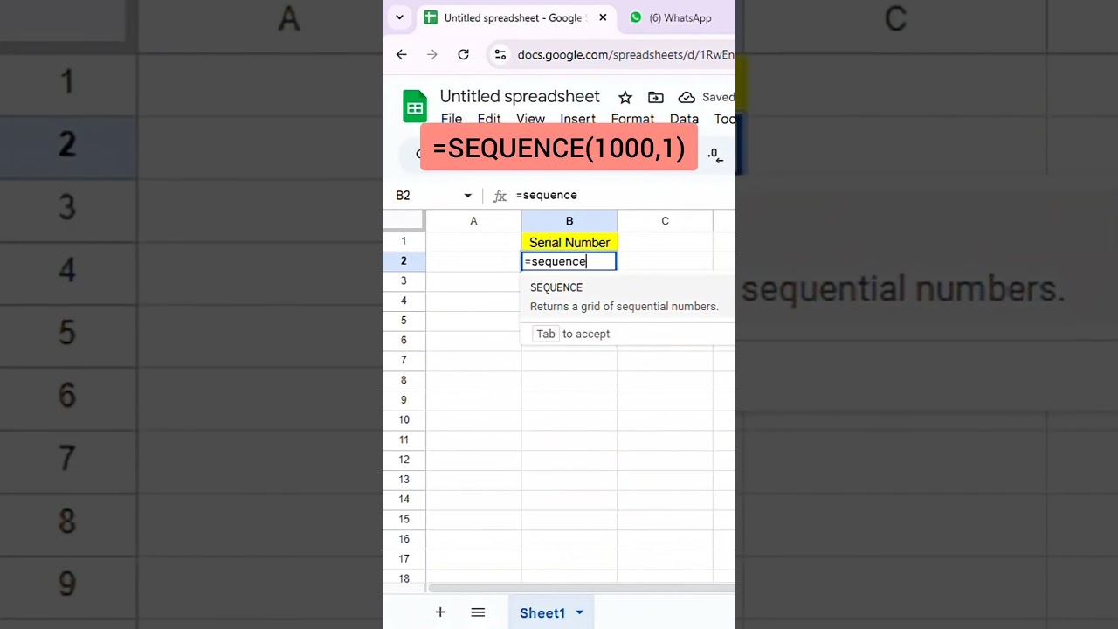
Task: Select row 5 header
Action: pos(404,321)
